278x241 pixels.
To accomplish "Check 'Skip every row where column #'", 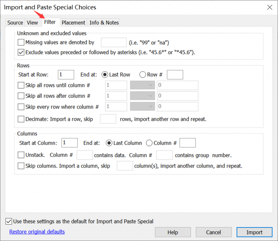I will click(x=21, y=107).
